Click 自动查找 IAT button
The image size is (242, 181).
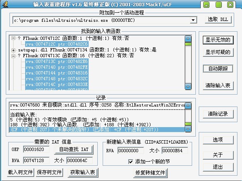74,149
